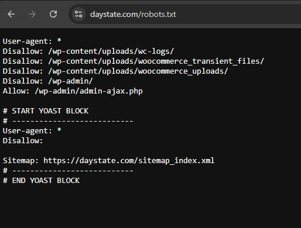Open site information icon beside the URL
The width and height of the screenshot is (301, 228).
point(78,14)
